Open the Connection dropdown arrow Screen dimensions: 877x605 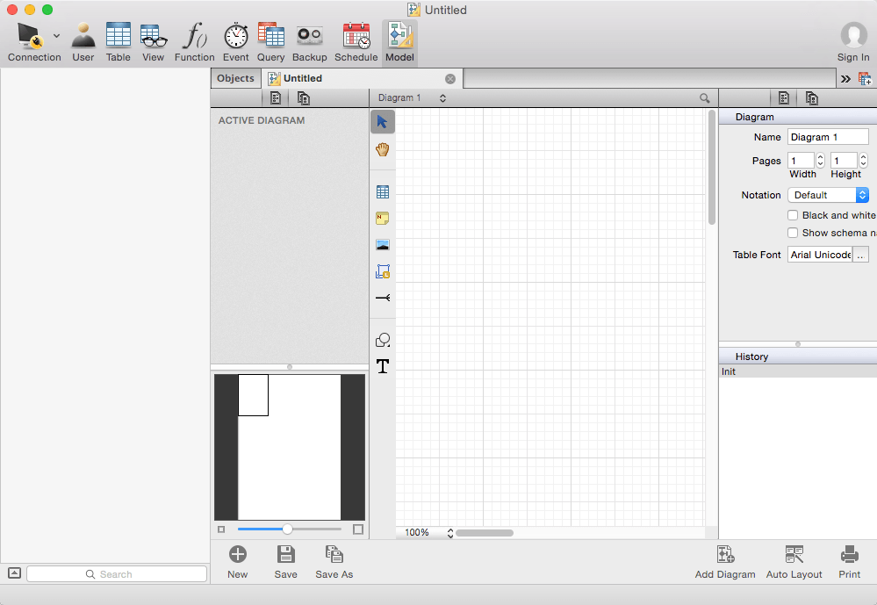click(56, 36)
